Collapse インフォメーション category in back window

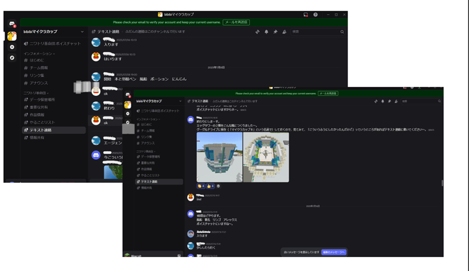pos(39,54)
